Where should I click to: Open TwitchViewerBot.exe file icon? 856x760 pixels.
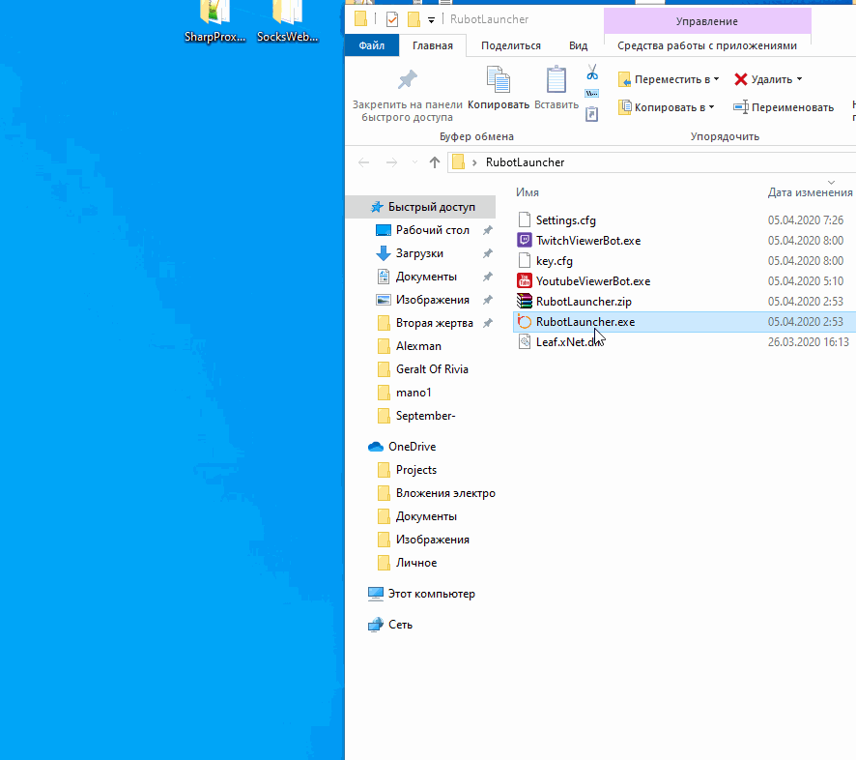[x=525, y=241]
